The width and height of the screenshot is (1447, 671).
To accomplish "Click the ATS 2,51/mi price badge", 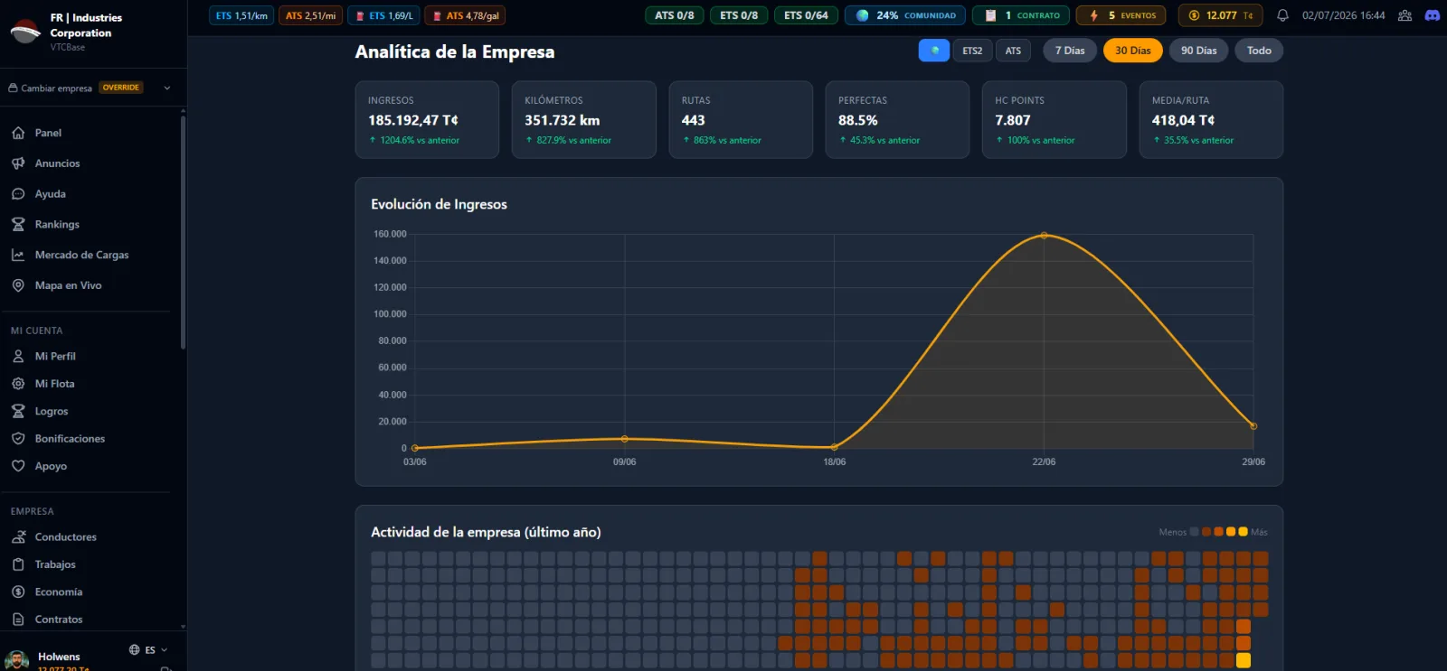I will (311, 15).
